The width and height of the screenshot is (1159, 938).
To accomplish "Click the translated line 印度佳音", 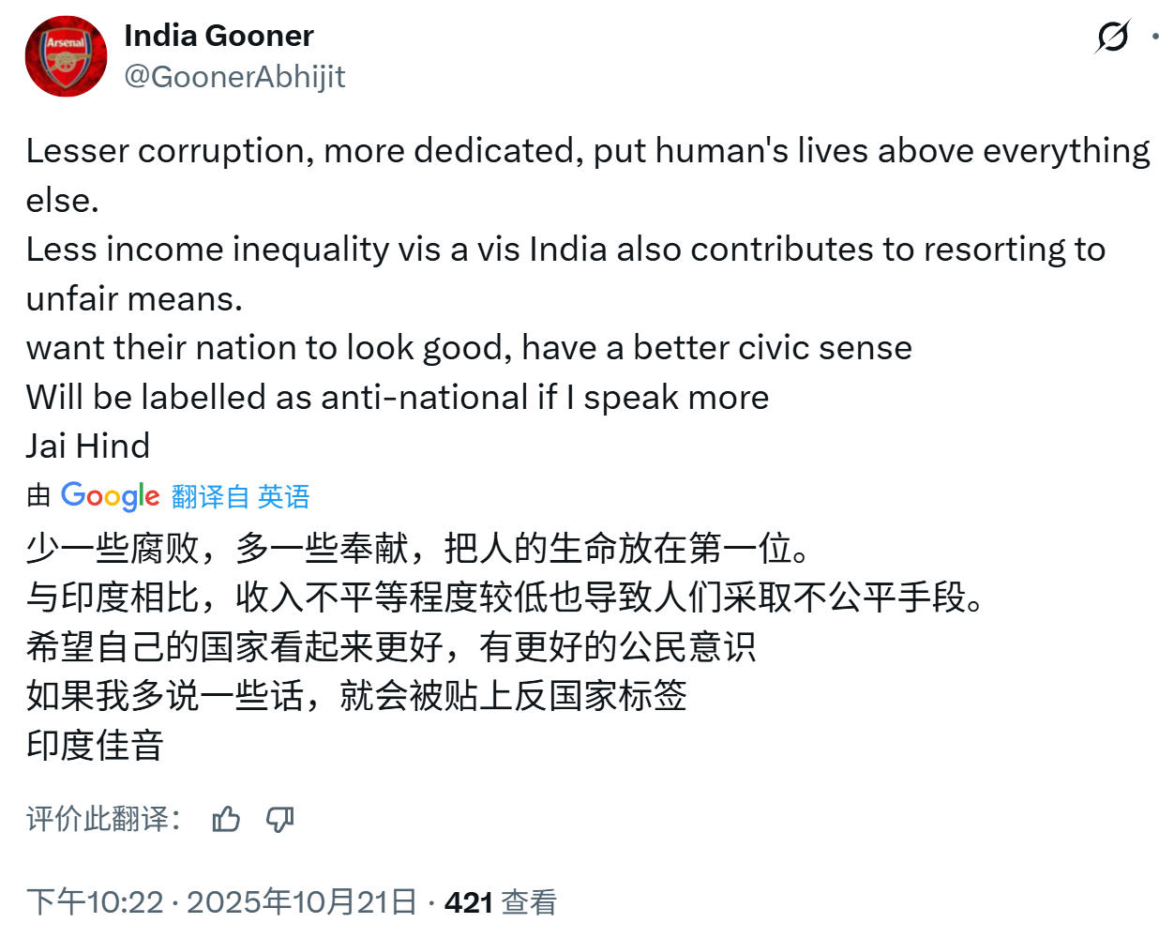I will [x=96, y=745].
